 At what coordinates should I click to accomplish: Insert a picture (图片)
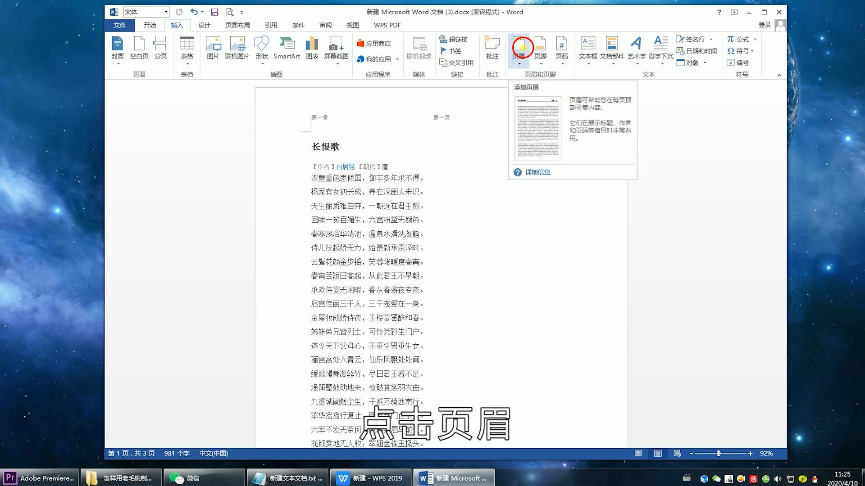[213, 49]
